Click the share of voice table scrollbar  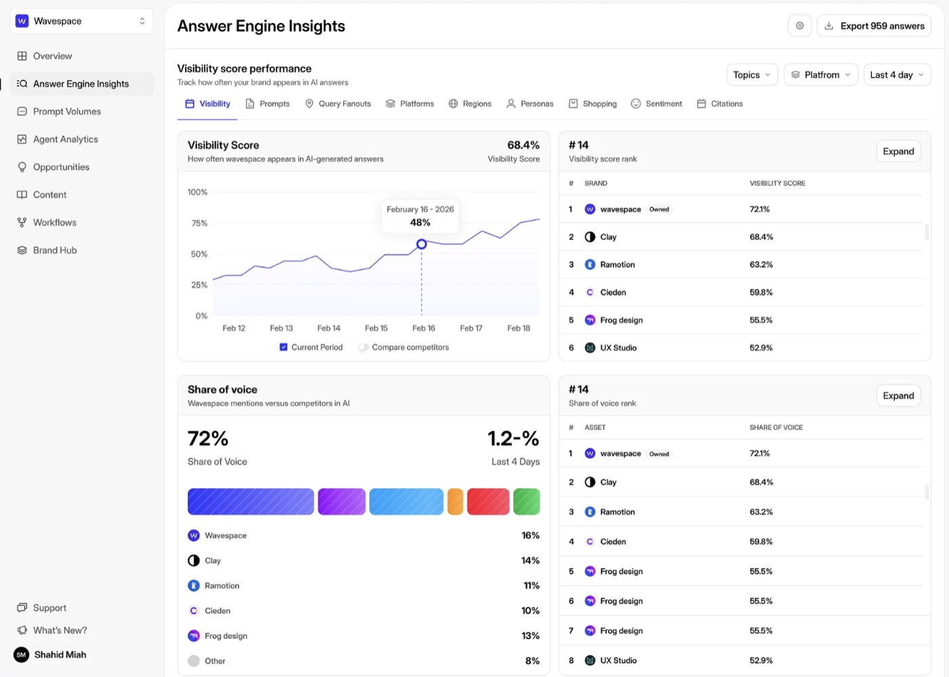click(x=927, y=491)
